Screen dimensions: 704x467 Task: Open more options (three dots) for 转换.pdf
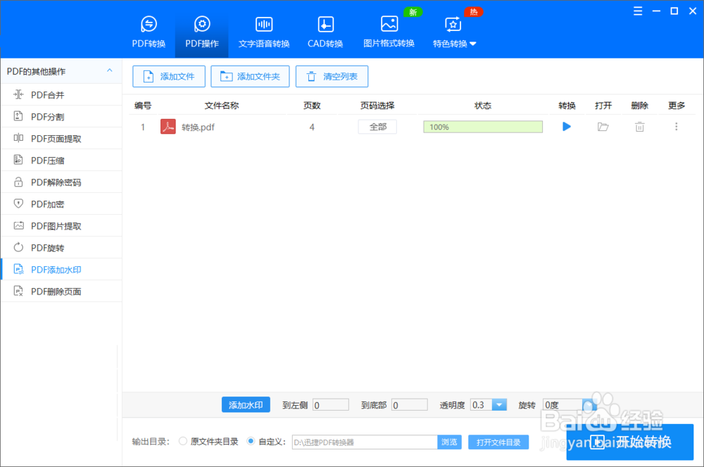(676, 127)
